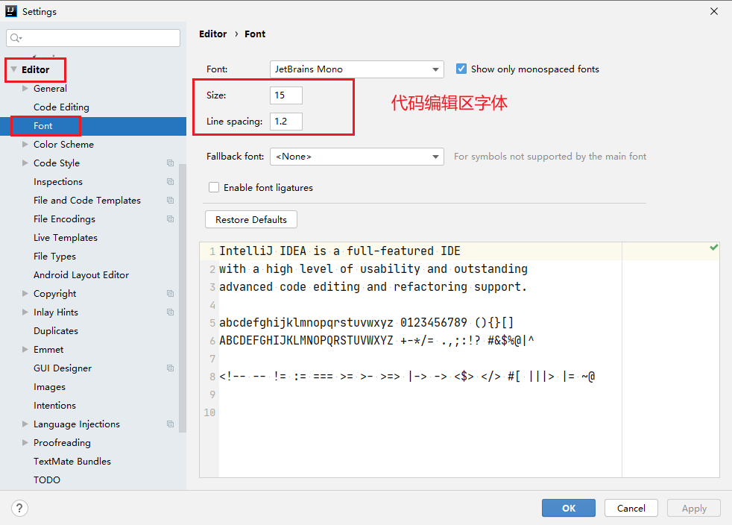Click the Editor breadcrumb link
The height and width of the screenshot is (525, 732).
213,34
